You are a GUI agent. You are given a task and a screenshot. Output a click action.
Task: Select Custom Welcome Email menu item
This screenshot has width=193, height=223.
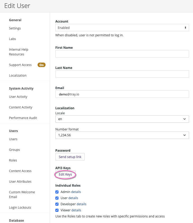[22, 194]
